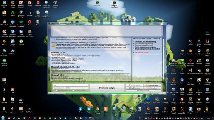Screen dimensions: 214x120
Task: Open the Counter-Strike 1.6 desktop icon
Action: pyautogui.click(x=199, y=91)
